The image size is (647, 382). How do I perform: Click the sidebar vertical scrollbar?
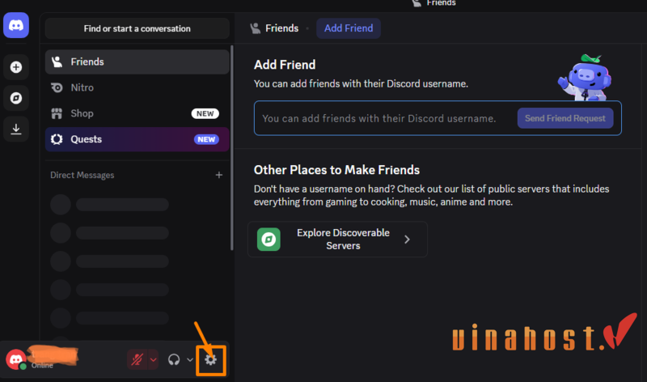(x=231, y=147)
